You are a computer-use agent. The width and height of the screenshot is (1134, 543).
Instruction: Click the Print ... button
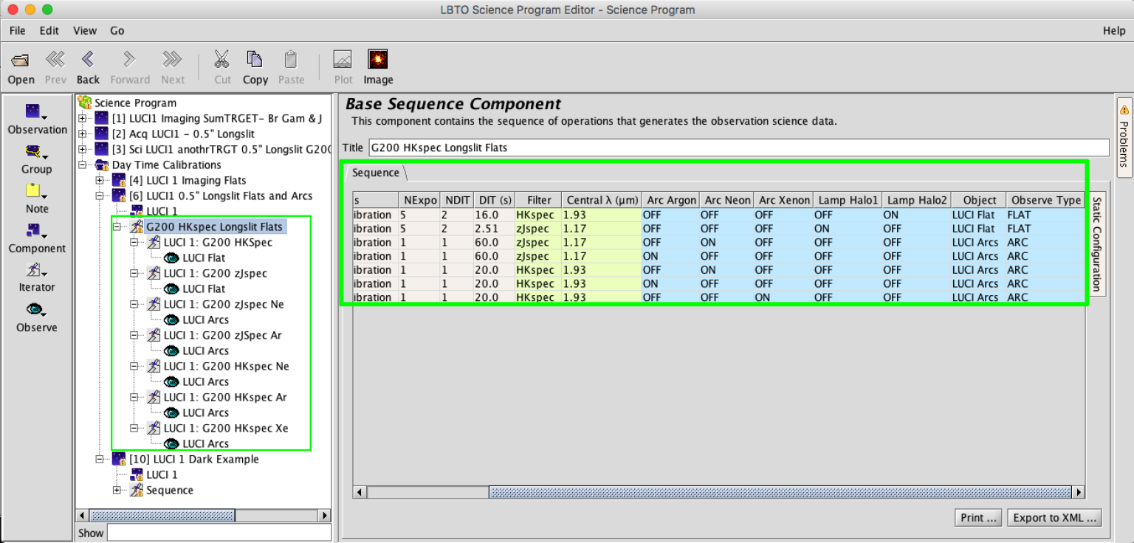pyautogui.click(x=978, y=517)
